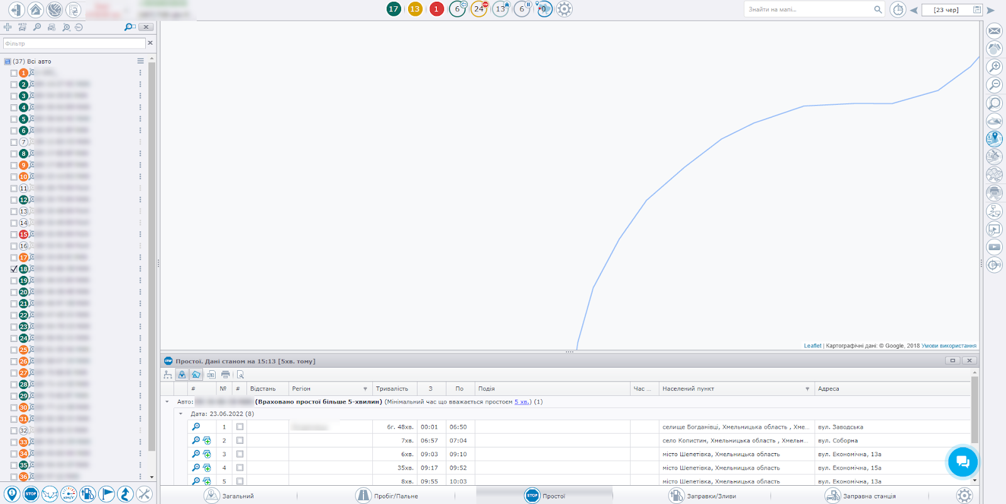Open the wrench and screwdriver tools icon
Screen dimensions: 1006x504
[144, 494]
